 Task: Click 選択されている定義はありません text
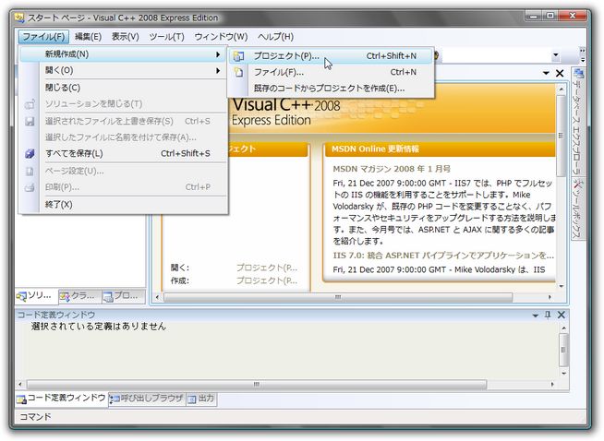(99, 327)
